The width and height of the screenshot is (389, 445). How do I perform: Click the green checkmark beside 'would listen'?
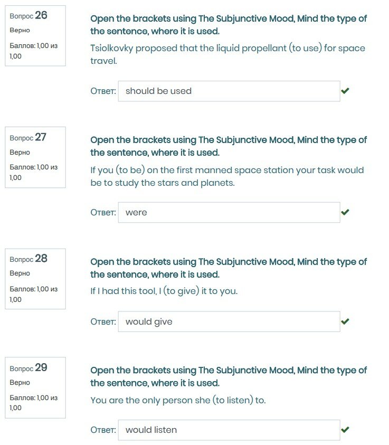point(345,430)
